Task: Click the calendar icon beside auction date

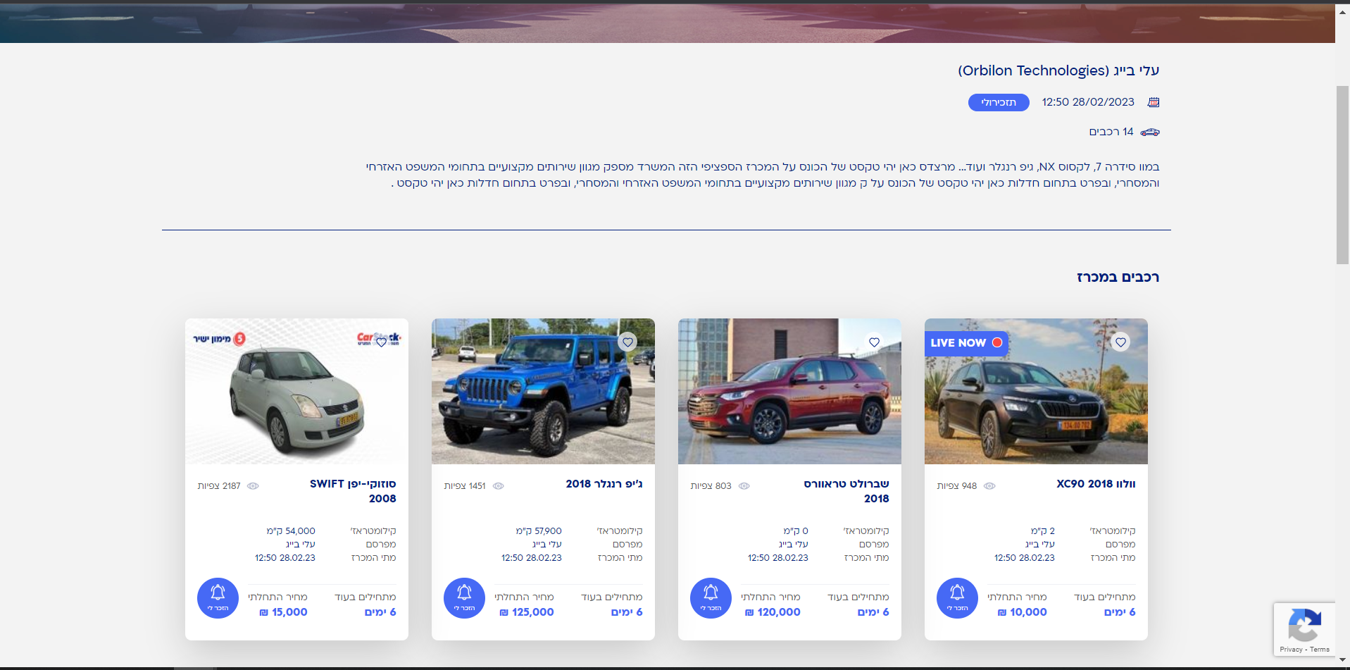Action: coord(1153,102)
